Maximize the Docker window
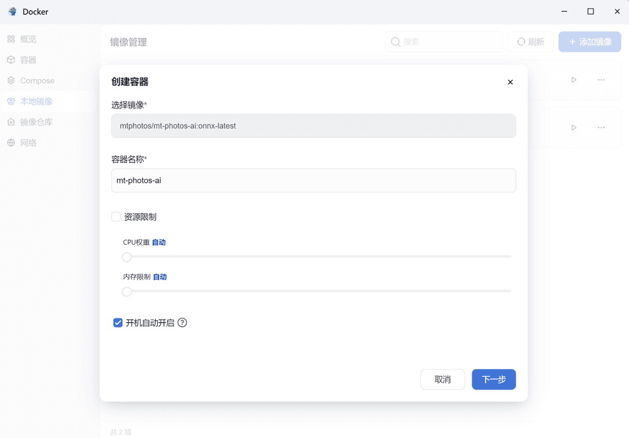 [590, 12]
